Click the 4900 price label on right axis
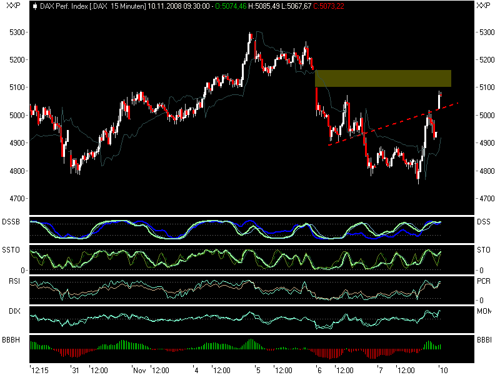The image size is (500, 375). [487, 143]
